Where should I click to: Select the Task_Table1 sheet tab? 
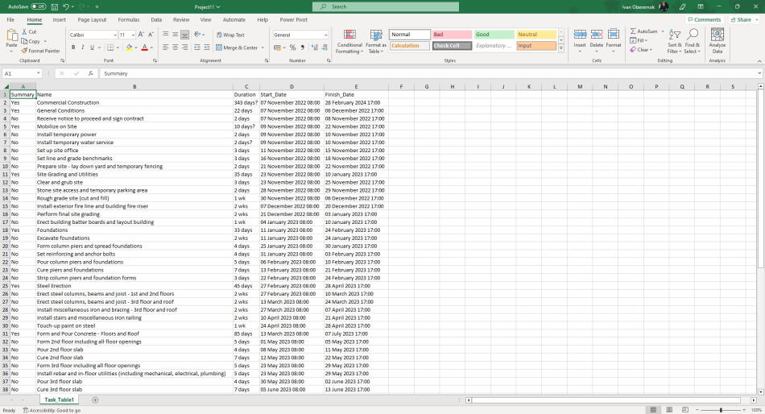(x=59, y=400)
